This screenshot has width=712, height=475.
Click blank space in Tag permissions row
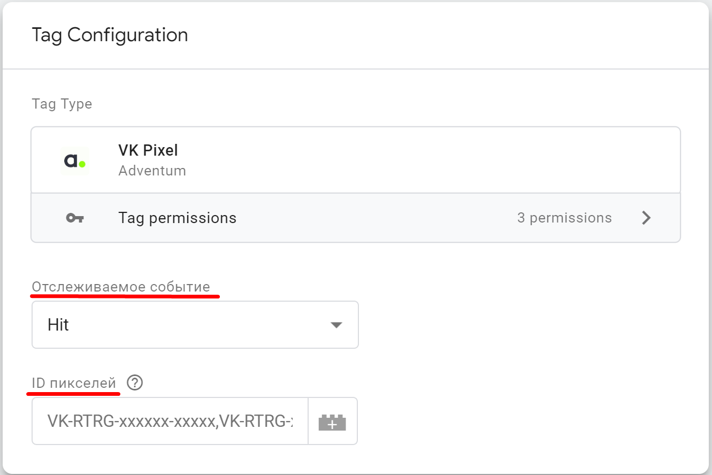tap(374, 218)
